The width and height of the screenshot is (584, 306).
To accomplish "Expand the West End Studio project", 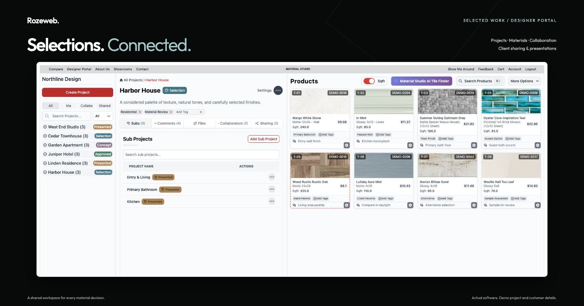I will pyautogui.click(x=45, y=127).
